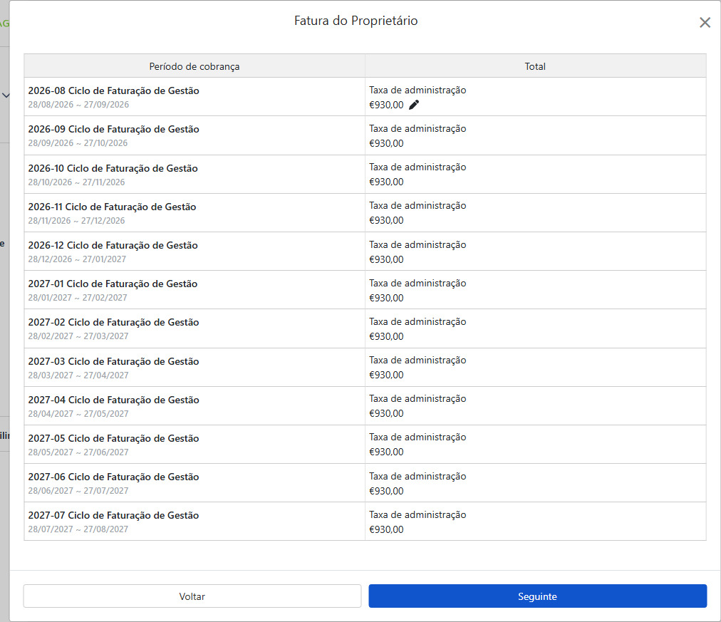Select date range 28/02/2027 ~ 27/03/2027

tap(78, 336)
